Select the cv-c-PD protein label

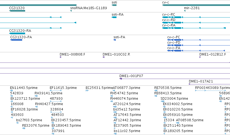[174, 43]
